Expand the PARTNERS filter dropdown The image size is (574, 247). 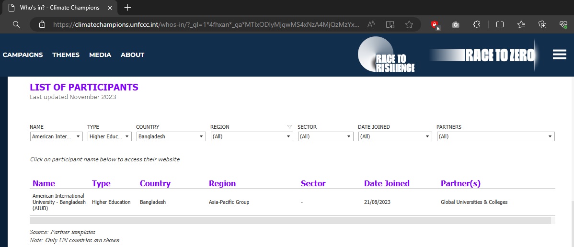(495, 136)
